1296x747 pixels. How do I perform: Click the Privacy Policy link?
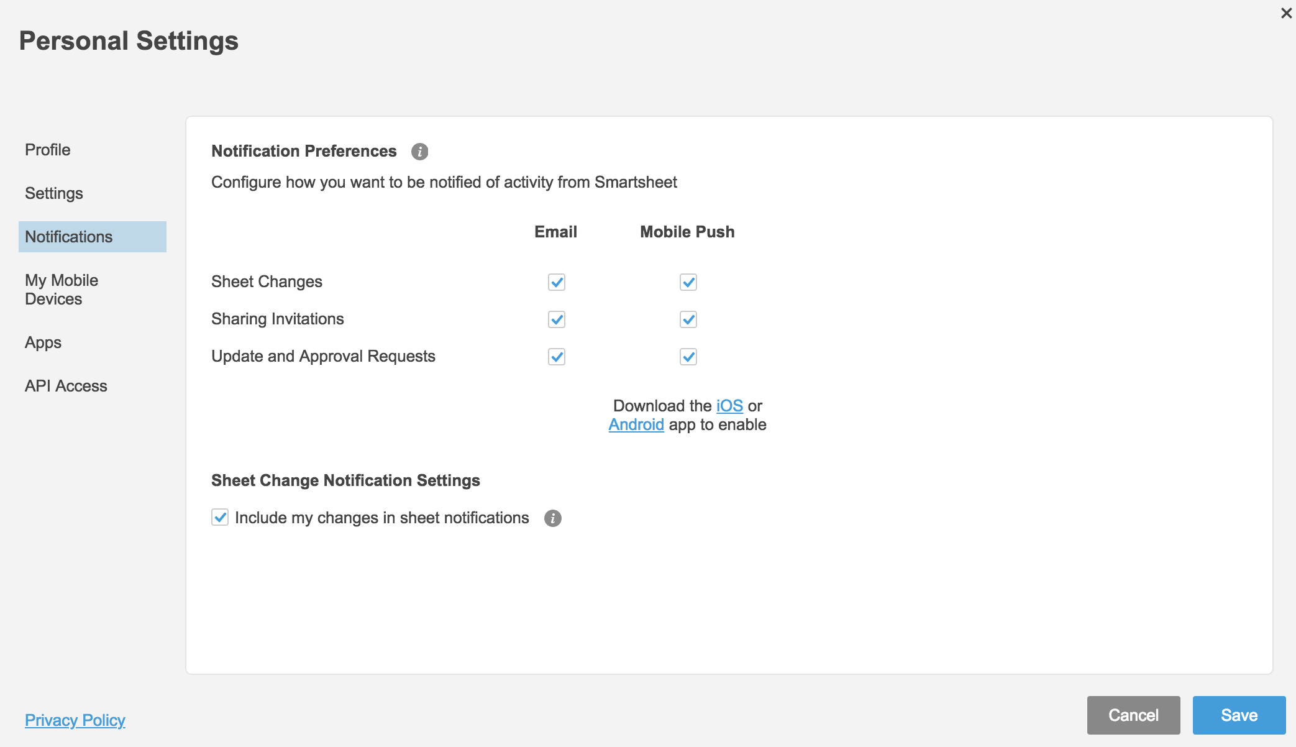click(x=76, y=721)
